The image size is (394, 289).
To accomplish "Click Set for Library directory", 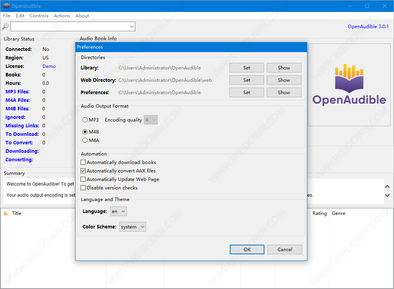I will (246, 68).
